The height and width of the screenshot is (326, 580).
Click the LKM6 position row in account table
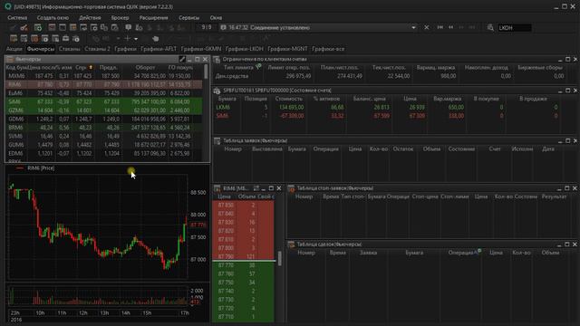pyautogui.click(x=387, y=107)
